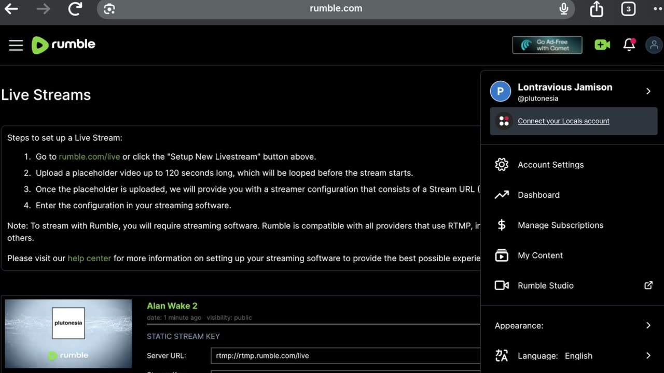Viewport: 664px width, 373px height.
Task: Click the plutonesia stream thumbnail
Action: [68, 334]
